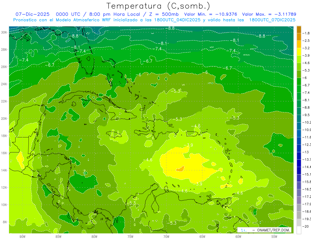
Task: Click the '10N' latitude axis label
Action: click(x=4, y=205)
